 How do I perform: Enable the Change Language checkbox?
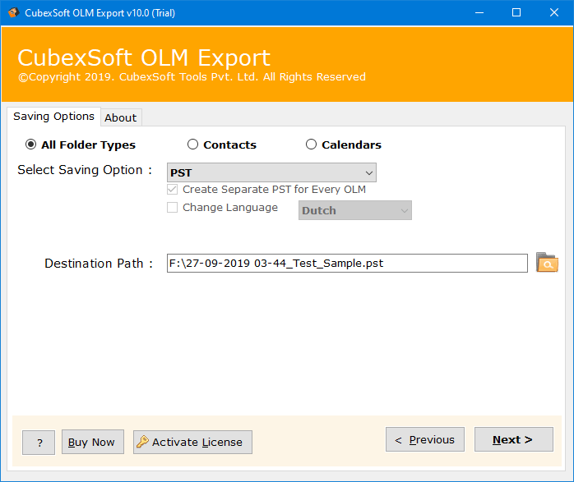pos(173,208)
